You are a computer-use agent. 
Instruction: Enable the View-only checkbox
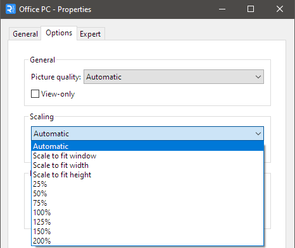[x=35, y=94]
